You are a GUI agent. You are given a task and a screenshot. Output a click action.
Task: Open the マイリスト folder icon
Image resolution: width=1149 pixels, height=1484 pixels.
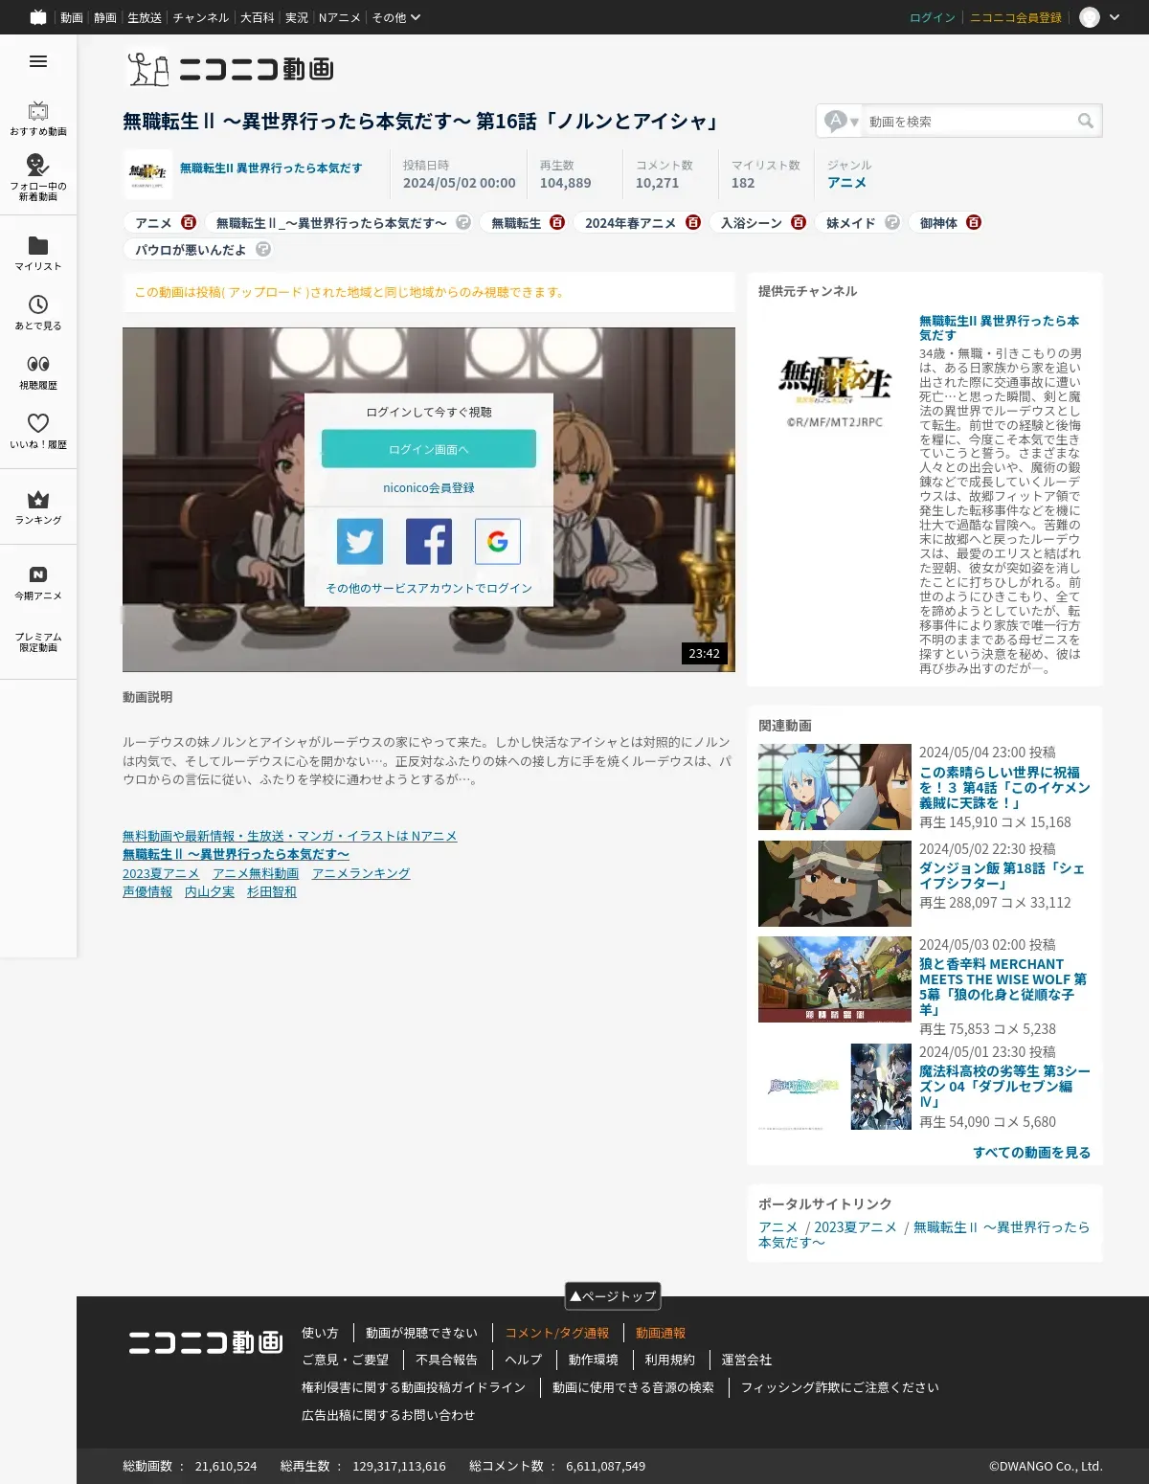(38, 245)
